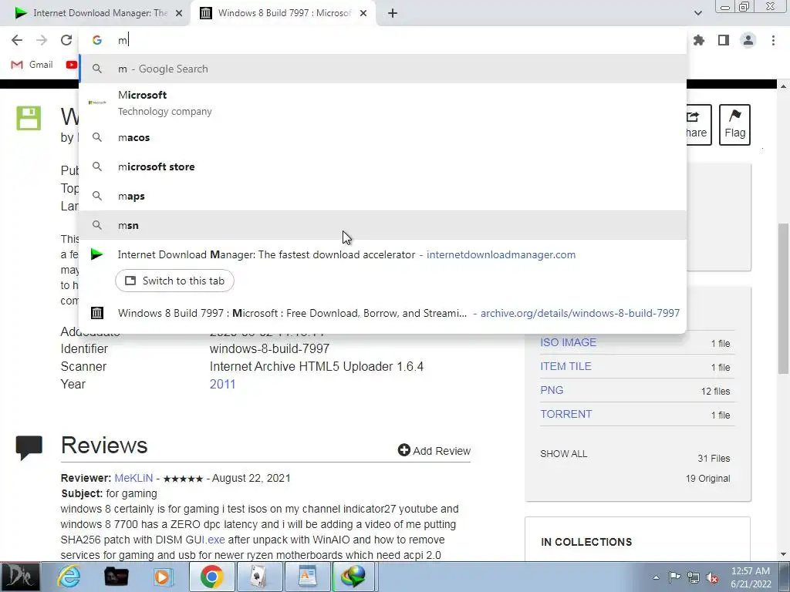Open the Internet Download Manager taskbar icon

click(x=353, y=577)
